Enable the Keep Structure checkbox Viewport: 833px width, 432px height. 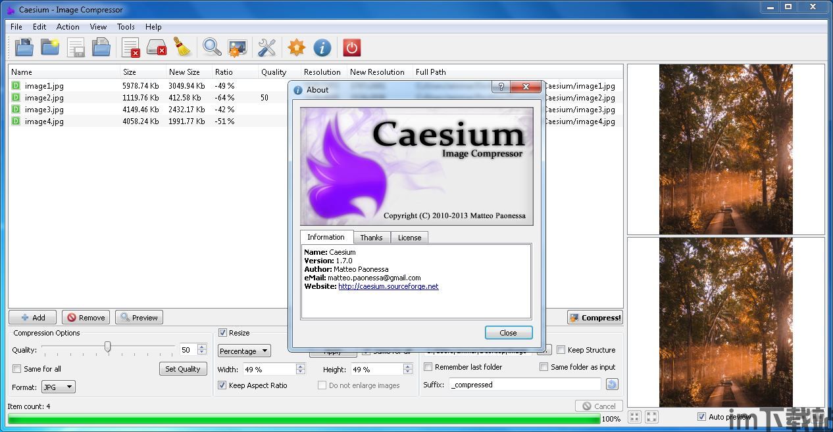point(561,350)
